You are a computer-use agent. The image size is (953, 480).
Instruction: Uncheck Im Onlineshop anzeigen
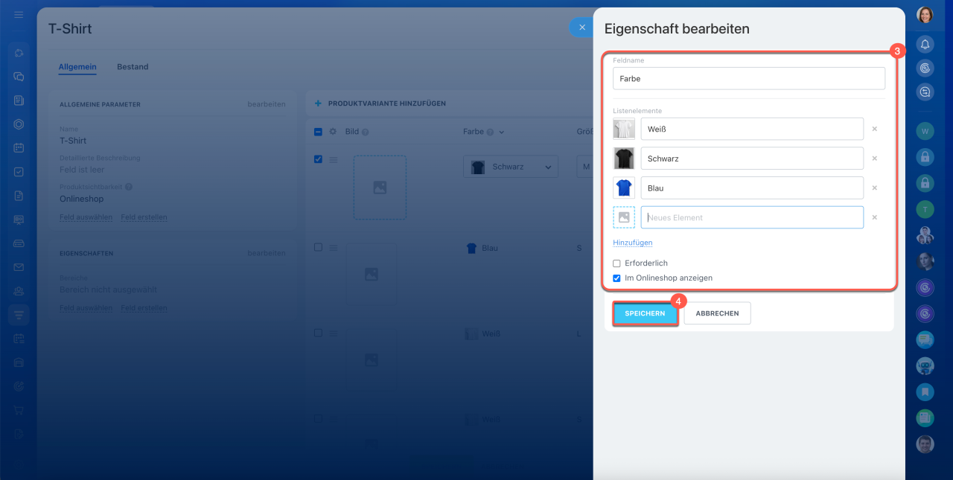coord(616,278)
